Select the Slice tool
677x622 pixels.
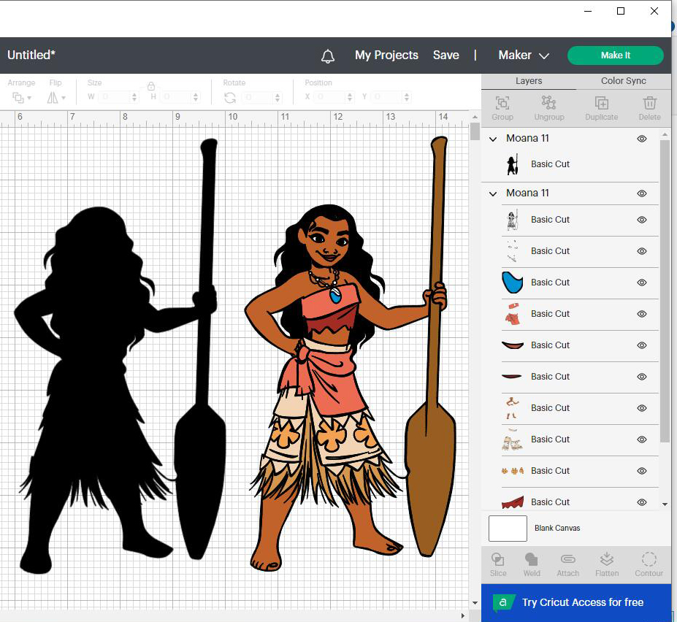tap(498, 564)
